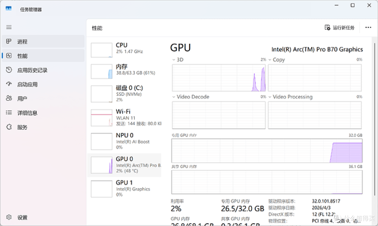This screenshot has width=378, height=226.
Task: Click the 应用历史记录 history clock icon
Action: (9, 70)
